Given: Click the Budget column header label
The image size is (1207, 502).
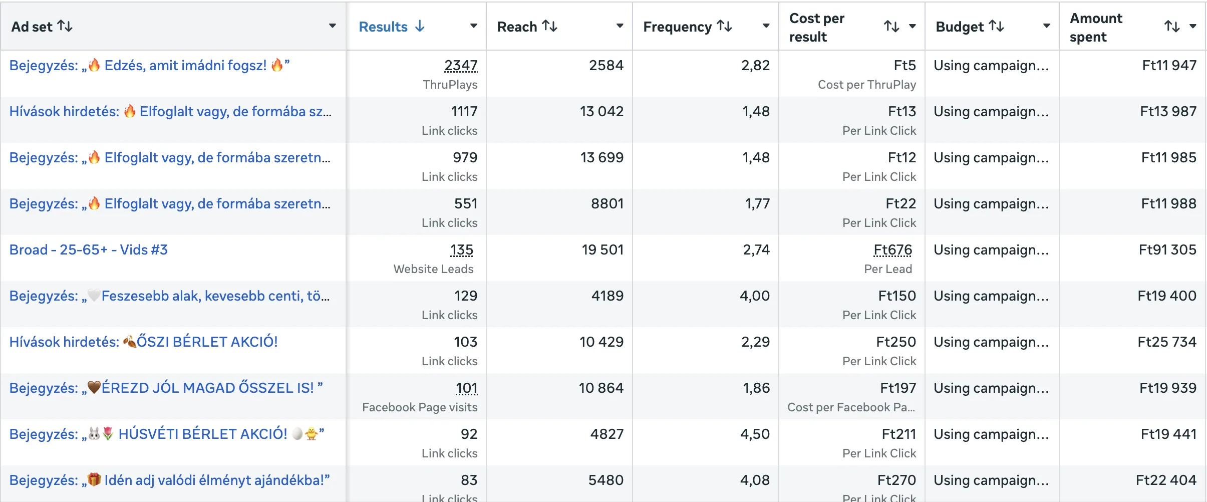Looking at the screenshot, I should (960, 27).
